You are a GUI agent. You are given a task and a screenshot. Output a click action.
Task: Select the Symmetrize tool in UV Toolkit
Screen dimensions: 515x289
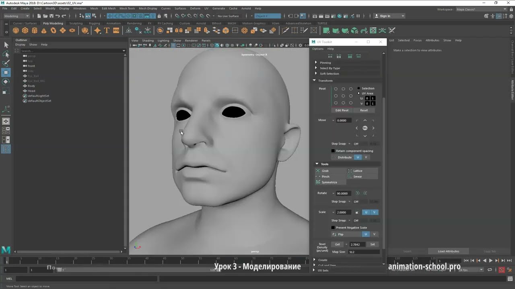pos(329,182)
